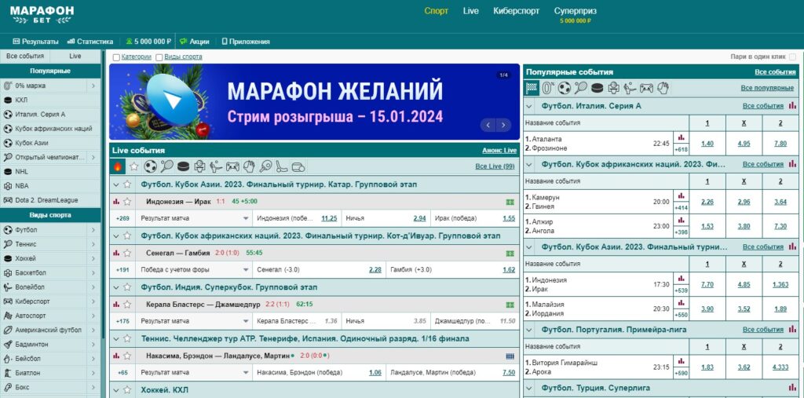Open stats icon beside Аталанта – Фрозиноне

(681, 137)
